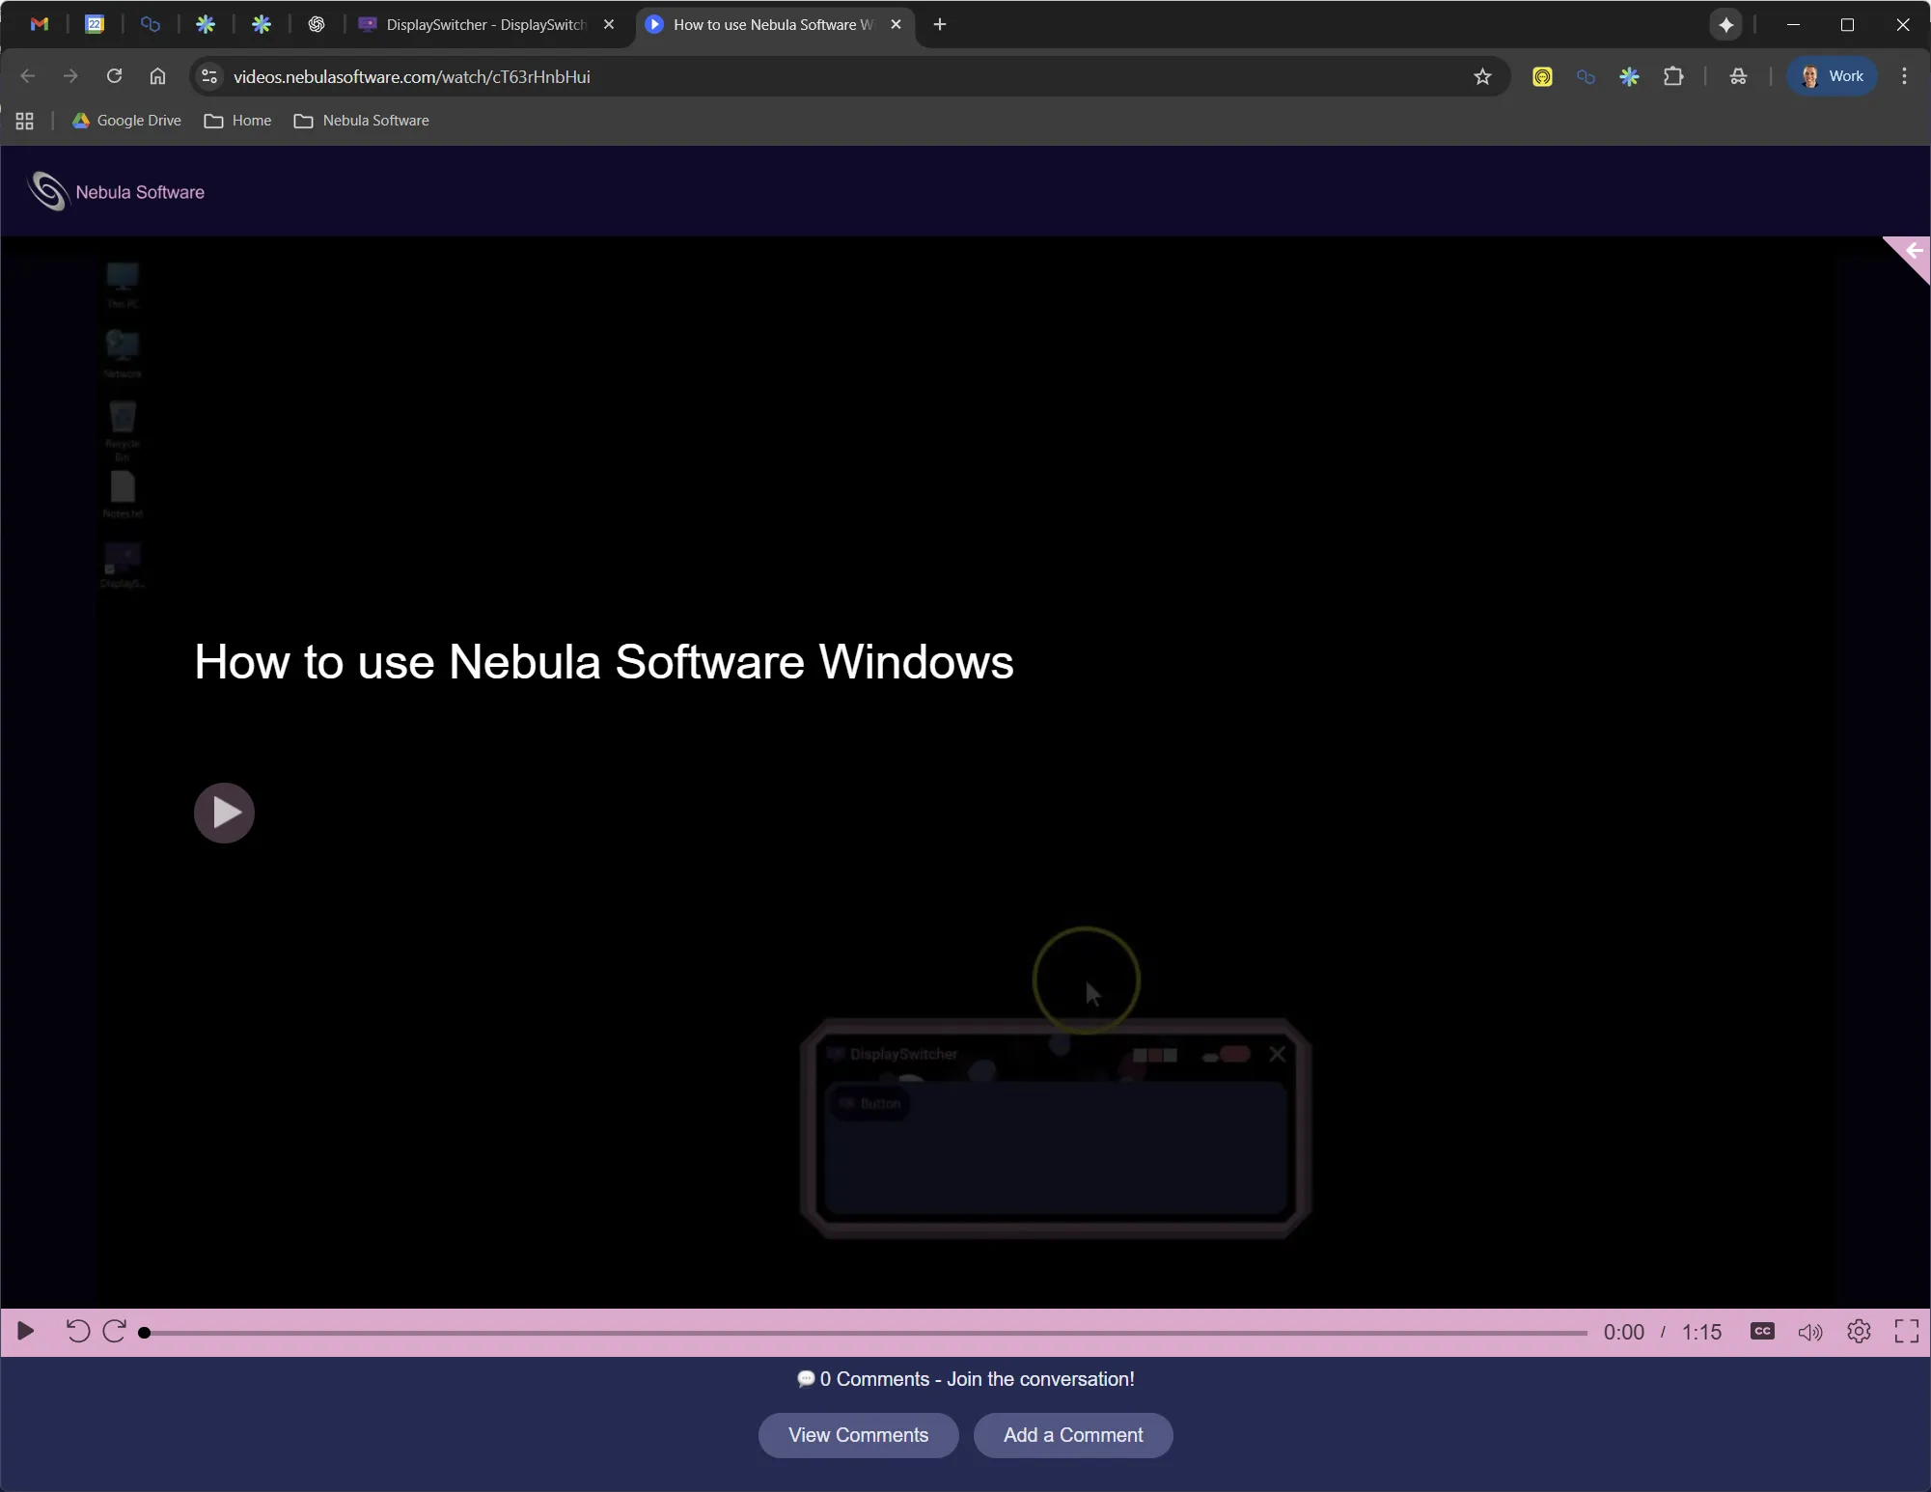
Task: Switch to the DisplaySwitcher browser tab
Action: point(485,25)
